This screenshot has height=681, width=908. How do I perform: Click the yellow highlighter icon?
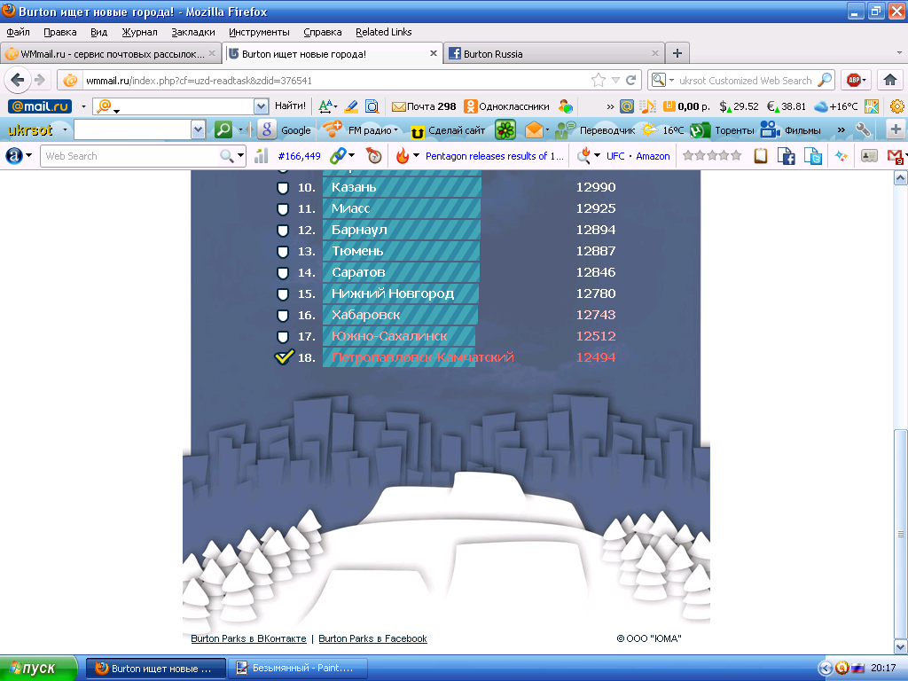pyautogui.click(x=351, y=106)
